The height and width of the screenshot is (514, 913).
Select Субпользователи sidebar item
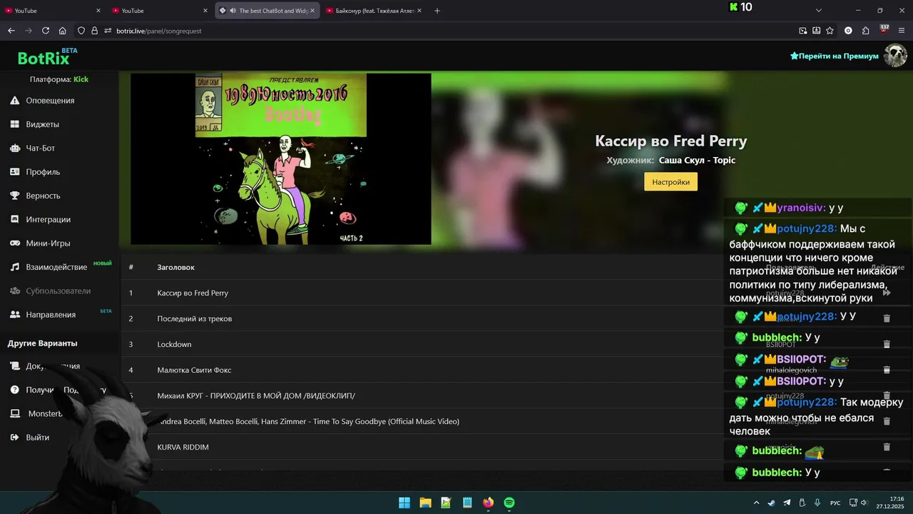[58, 291]
